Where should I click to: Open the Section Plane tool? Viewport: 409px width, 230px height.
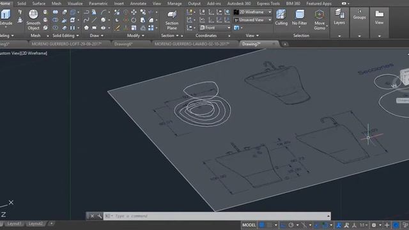pos(172,20)
